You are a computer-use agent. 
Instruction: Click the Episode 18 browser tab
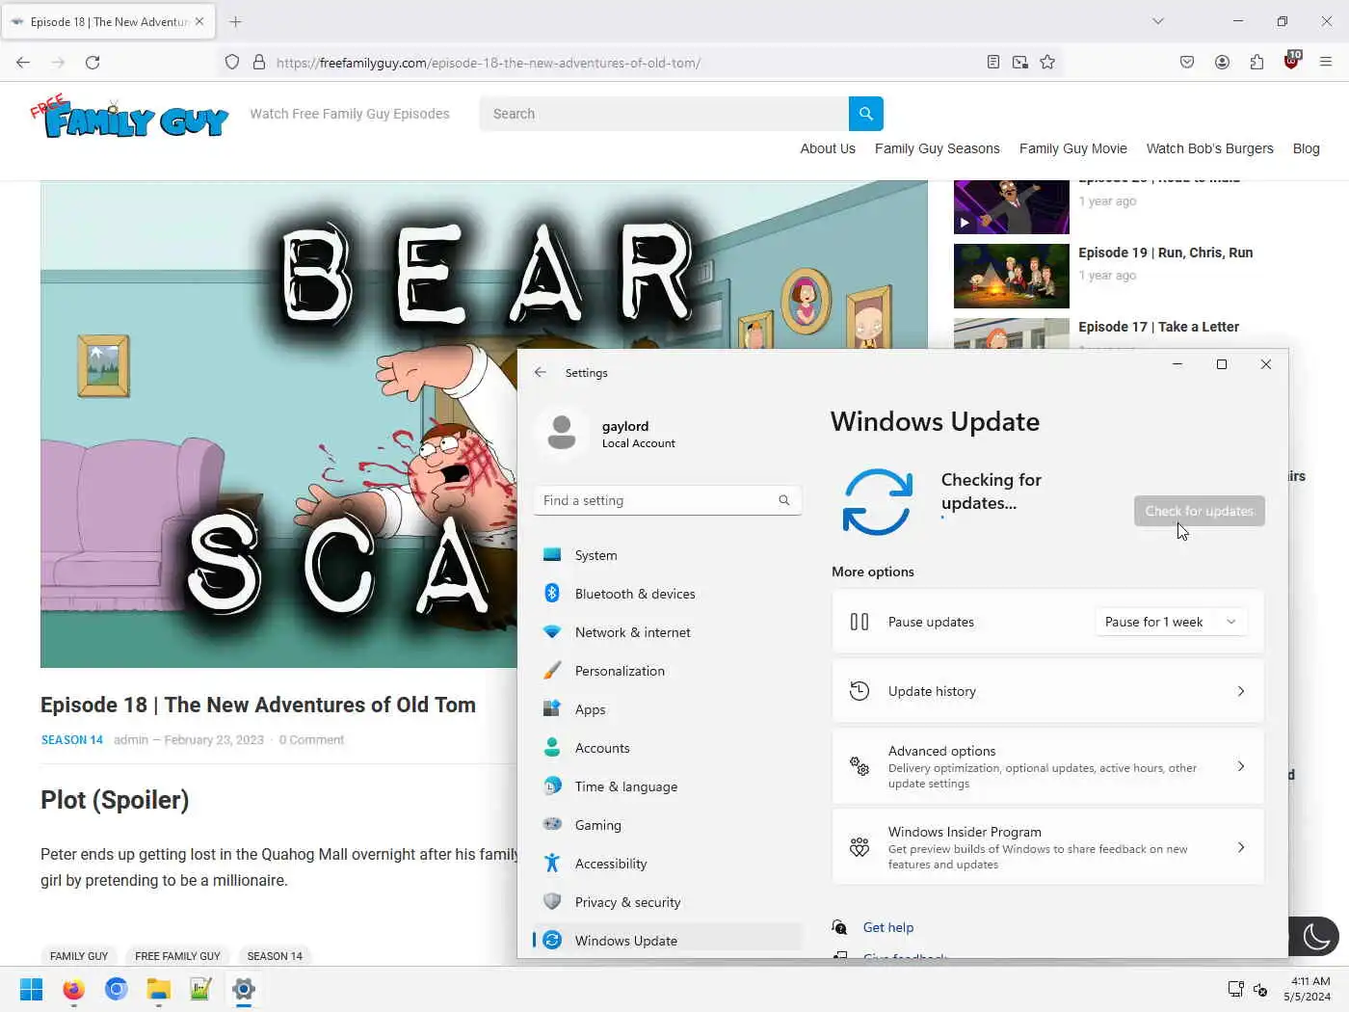tap(108, 21)
